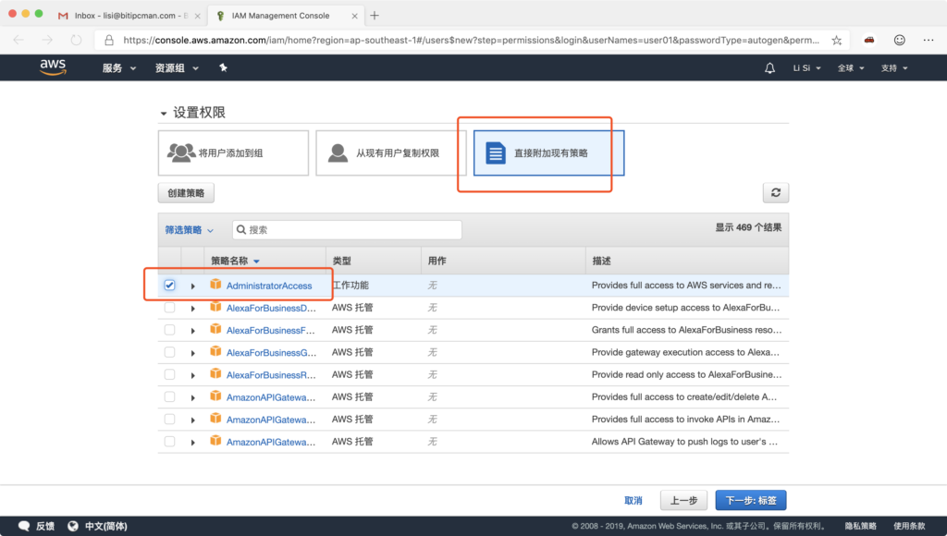Click the 创建策略 button
947x536 pixels.
186,192
